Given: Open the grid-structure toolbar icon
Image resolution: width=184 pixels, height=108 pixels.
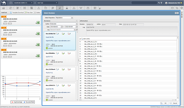Looking at the screenshot, I should tap(25, 8).
